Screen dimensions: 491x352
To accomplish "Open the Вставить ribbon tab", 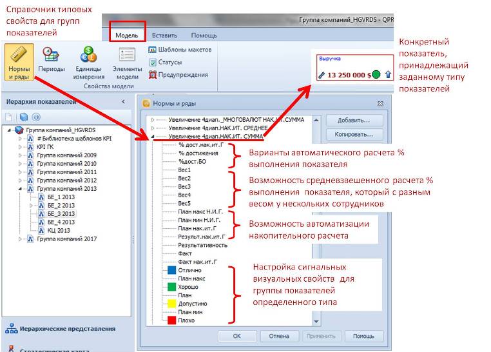I will tap(166, 35).
